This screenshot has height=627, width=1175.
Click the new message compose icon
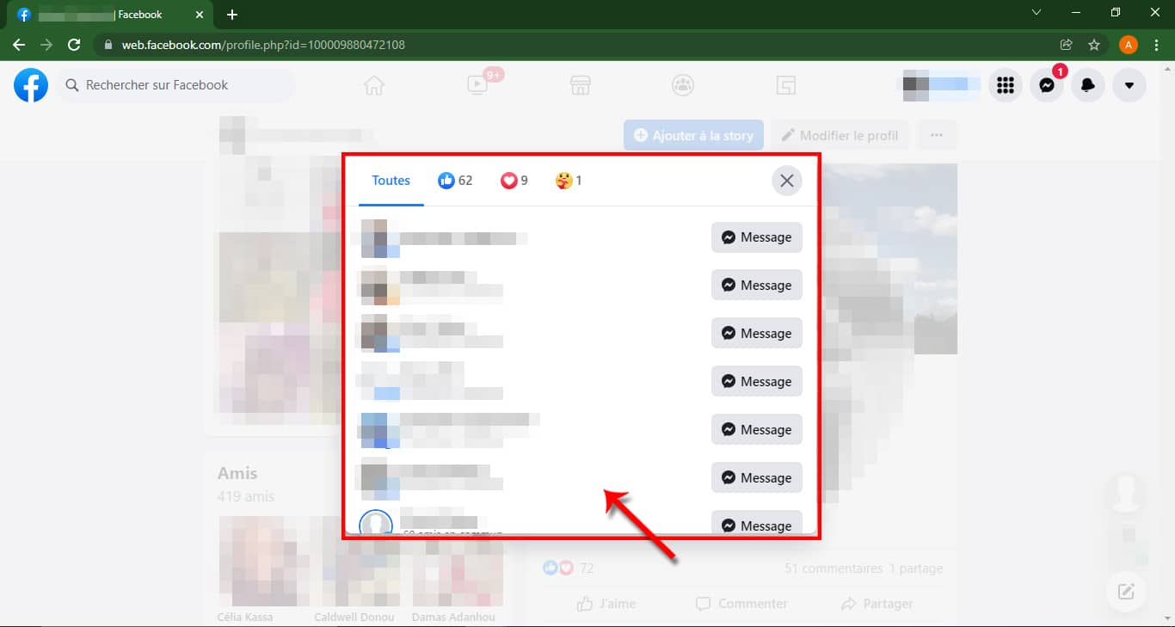[1126, 592]
